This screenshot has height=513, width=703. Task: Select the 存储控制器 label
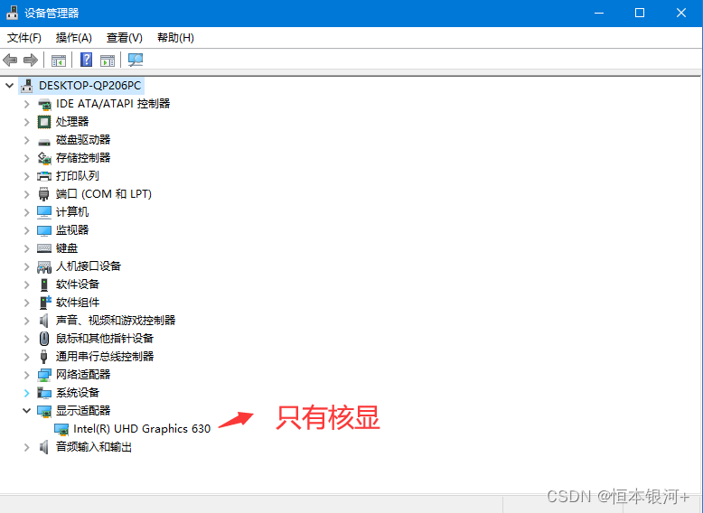pyautogui.click(x=83, y=158)
